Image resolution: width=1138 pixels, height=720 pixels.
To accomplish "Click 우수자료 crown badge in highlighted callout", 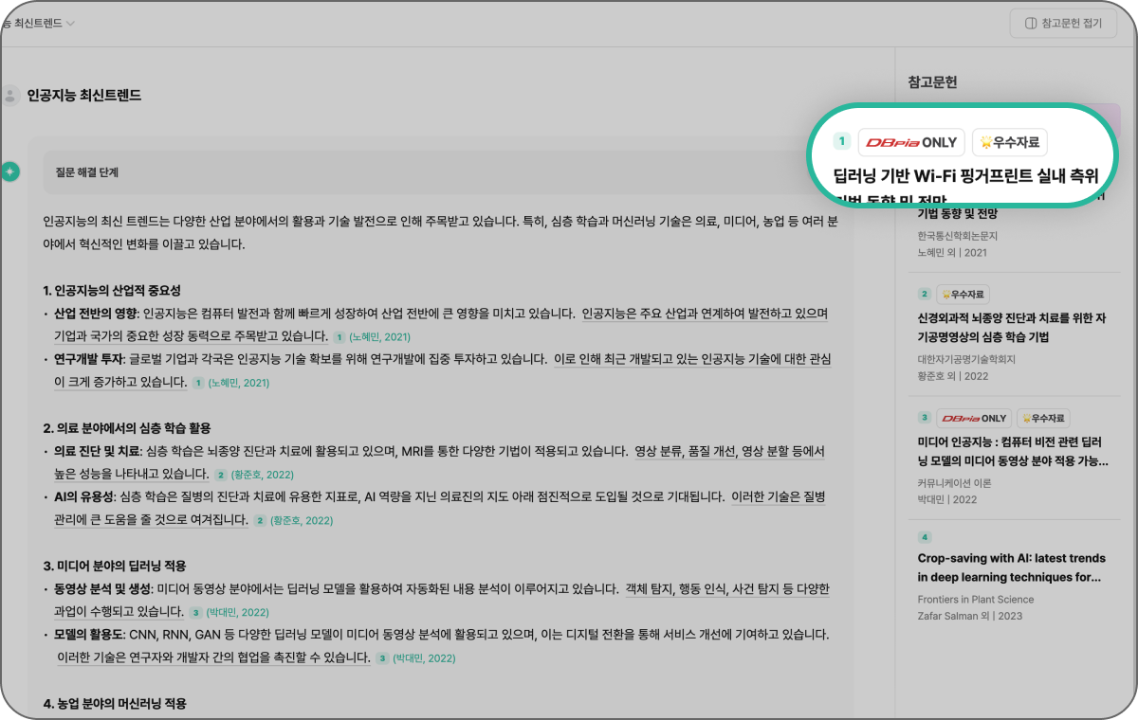I will coord(1010,142).
